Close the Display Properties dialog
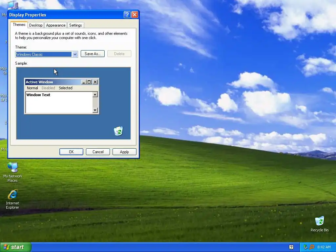This screenshot has width=336, height=252. coord(135,14)
